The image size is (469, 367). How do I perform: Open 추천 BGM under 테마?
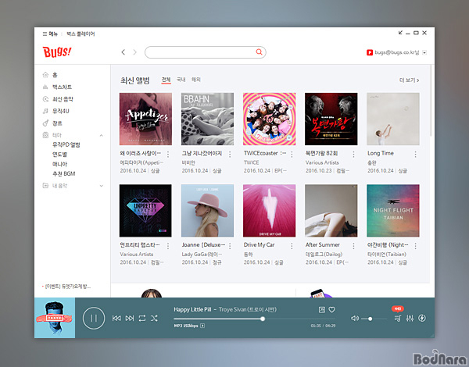[64, 173]
